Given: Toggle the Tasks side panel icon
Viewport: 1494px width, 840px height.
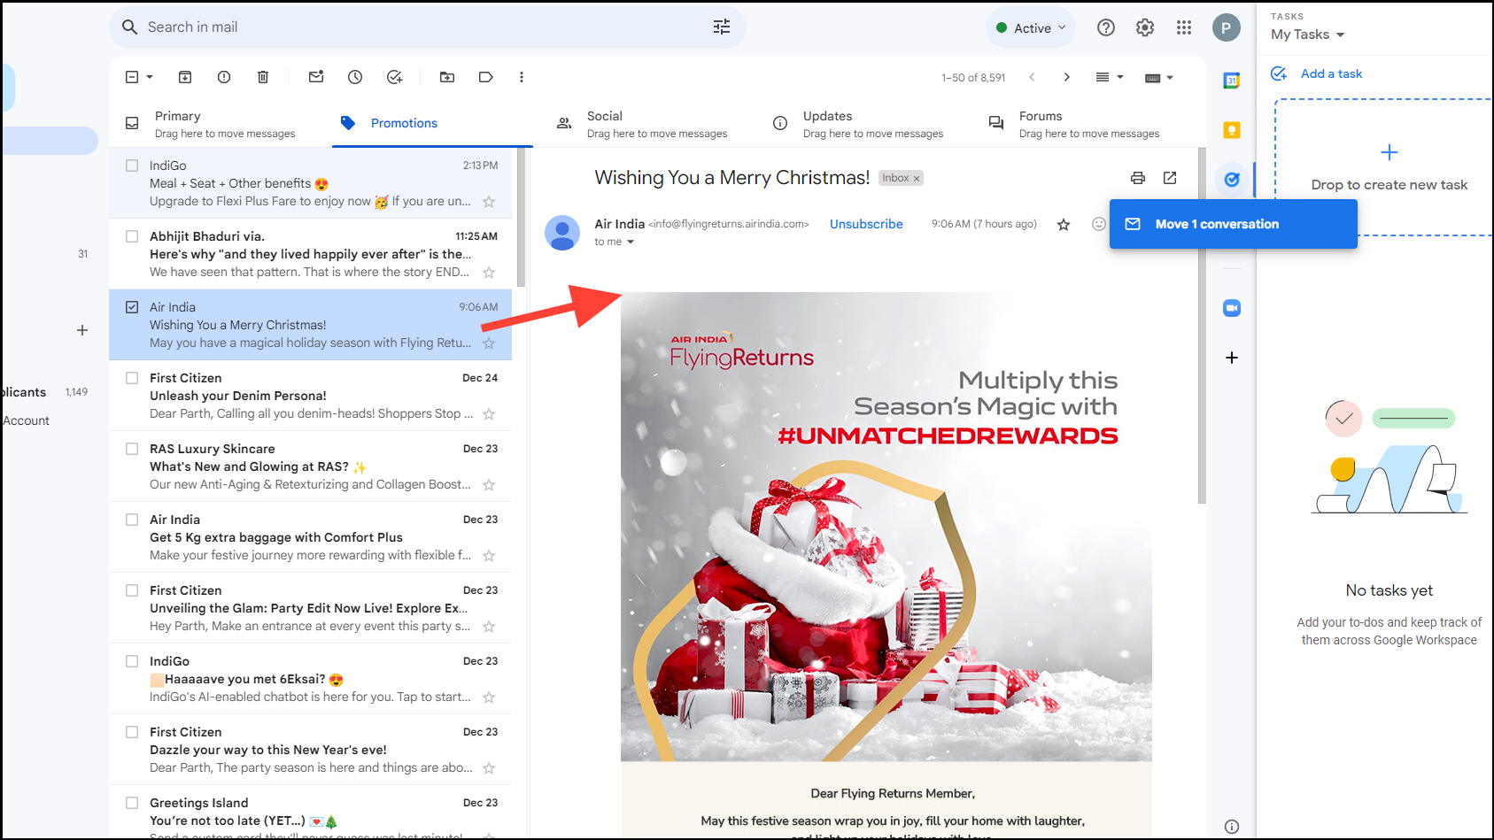Looking at the screenshot, I should [x=1232, y=180].
